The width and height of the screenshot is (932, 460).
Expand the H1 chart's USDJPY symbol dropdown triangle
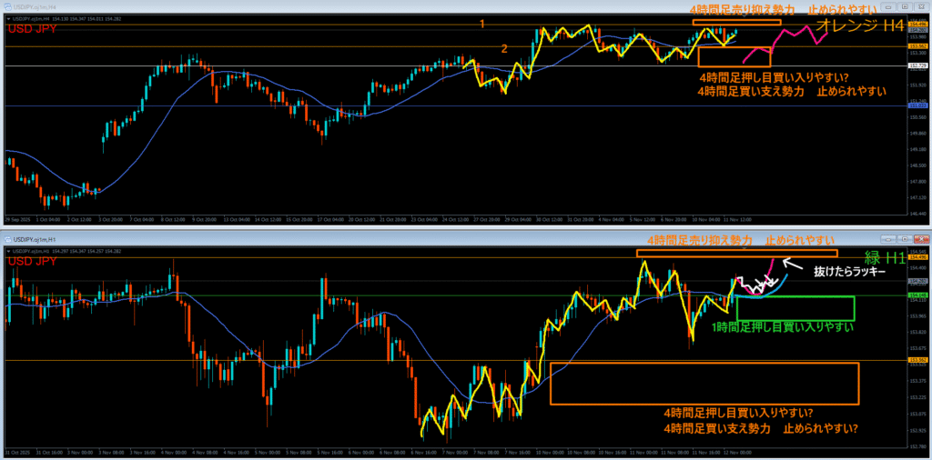pyautogui.click(x=7, y=251)
